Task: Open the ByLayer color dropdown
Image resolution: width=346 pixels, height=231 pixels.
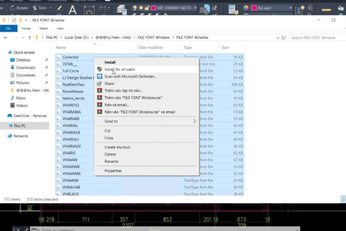Action: coord(290,8)
